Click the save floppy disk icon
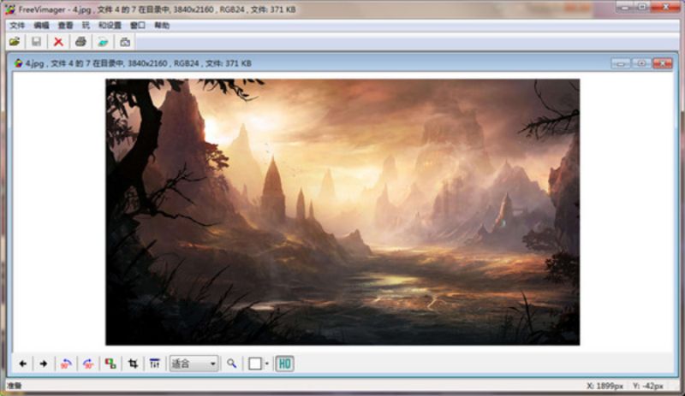The height and width of the screenshot is (396, 685). click(x=36, y=42)
